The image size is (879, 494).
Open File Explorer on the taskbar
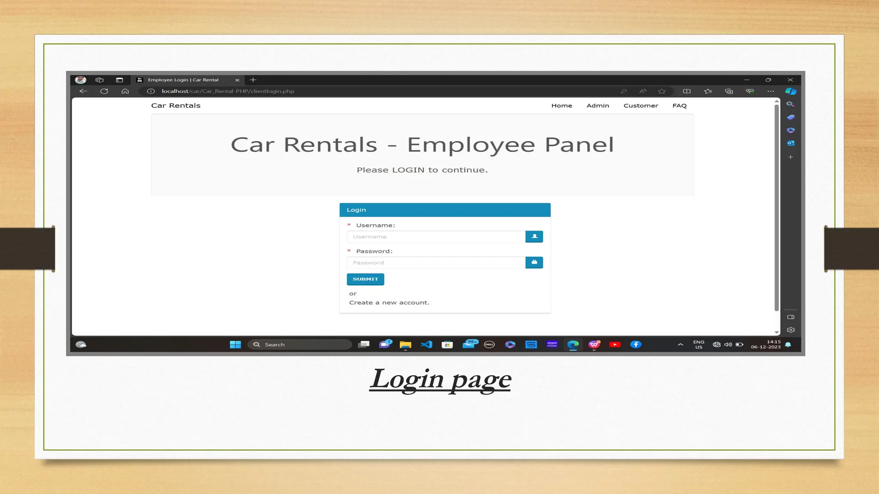[405, 345]
